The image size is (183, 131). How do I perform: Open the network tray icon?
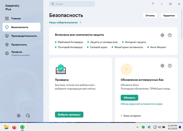click(x=155, y=127)
